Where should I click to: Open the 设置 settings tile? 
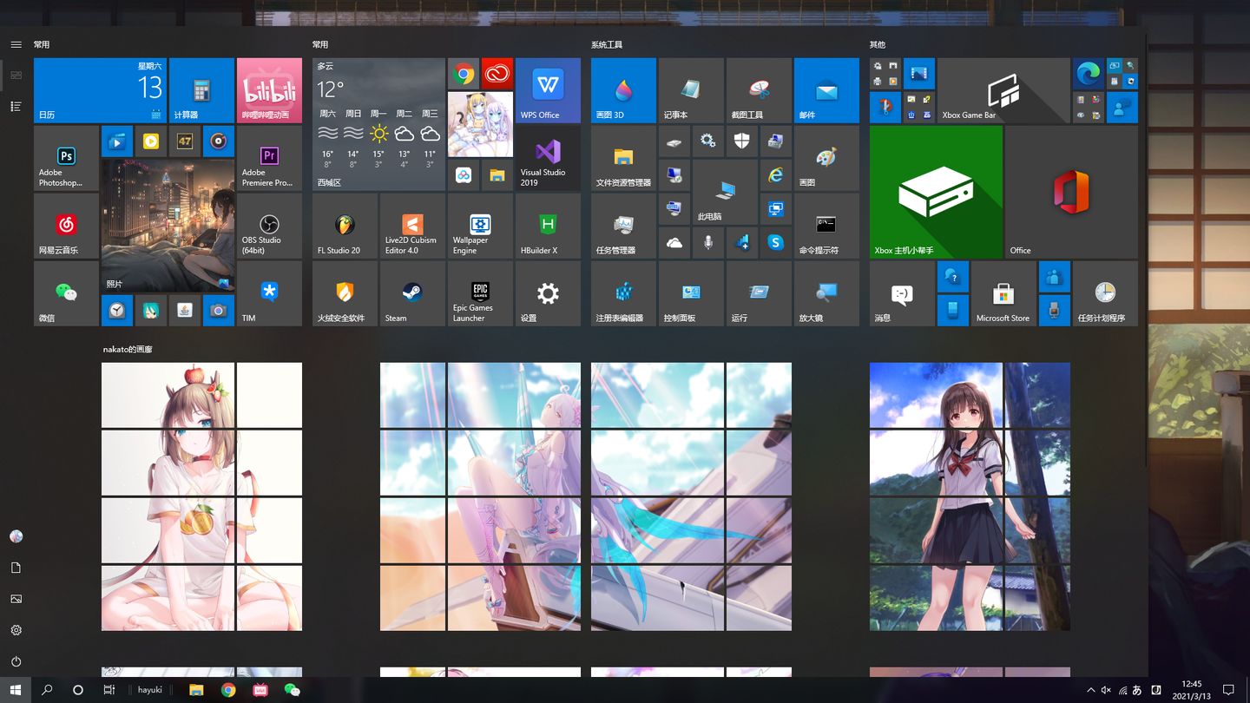point(548,293)
